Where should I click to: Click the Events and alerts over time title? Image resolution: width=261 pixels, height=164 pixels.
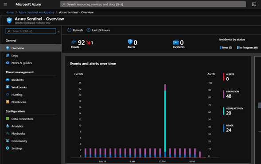(x=93, y=64)
